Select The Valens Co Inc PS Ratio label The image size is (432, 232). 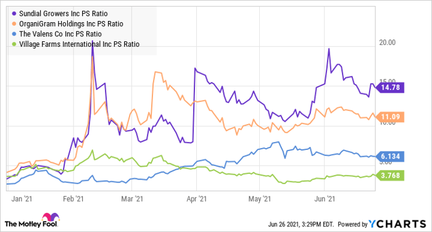tap(60, 34)
